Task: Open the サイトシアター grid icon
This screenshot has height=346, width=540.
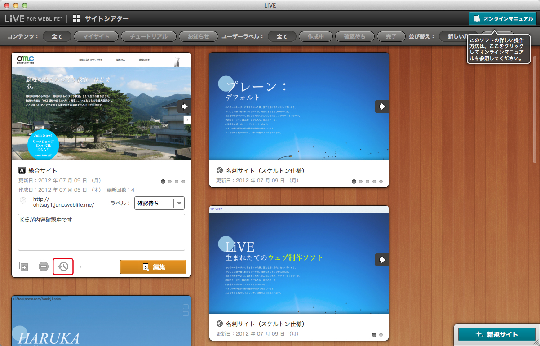Action: tap(77, 18)
